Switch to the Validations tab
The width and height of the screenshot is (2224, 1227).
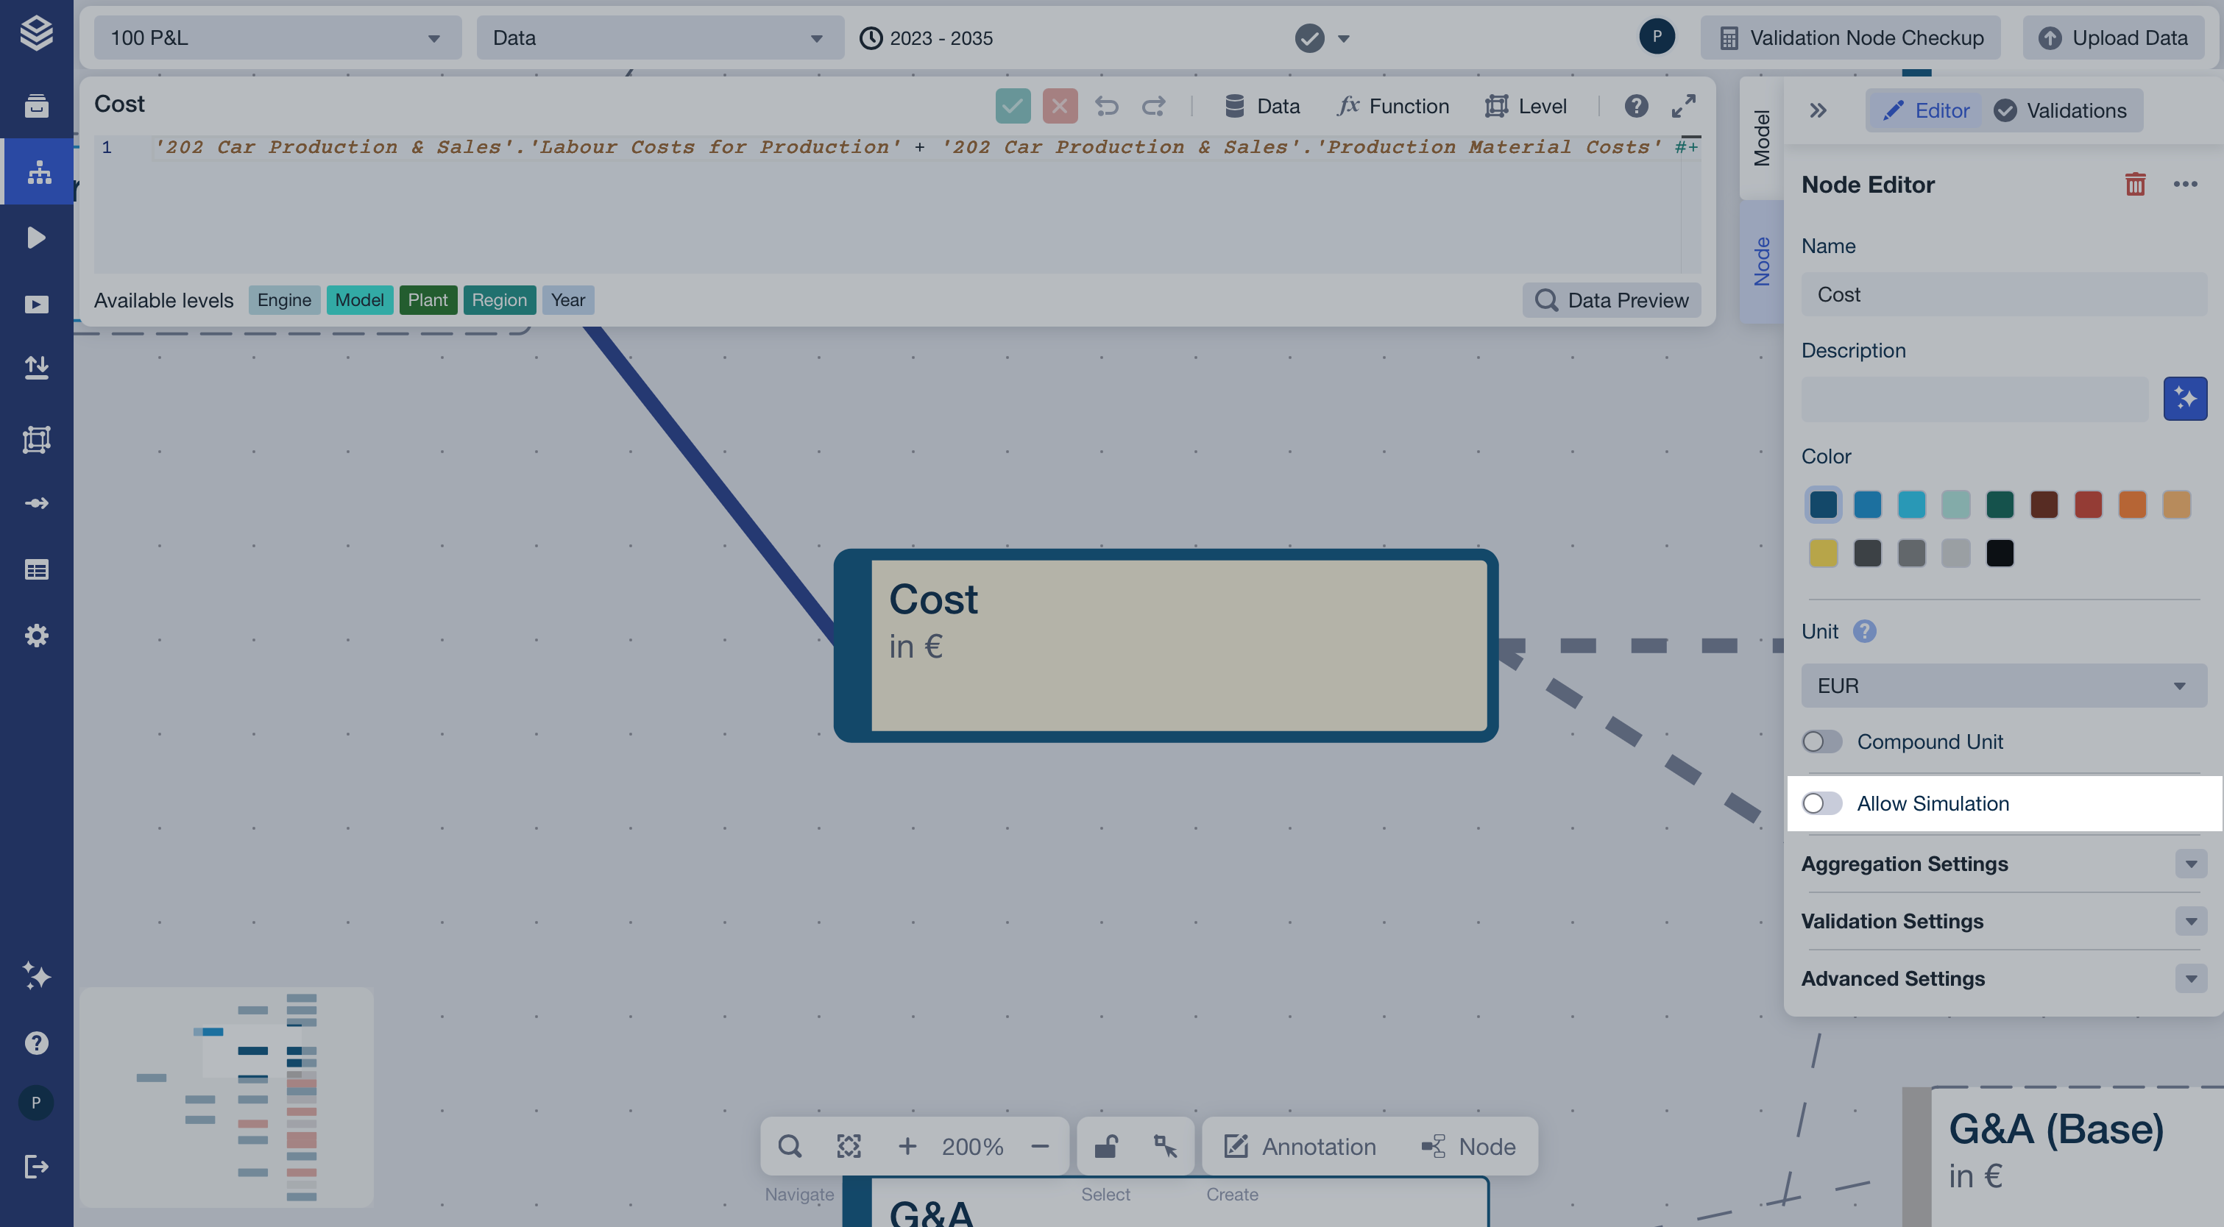(2060, 110)
